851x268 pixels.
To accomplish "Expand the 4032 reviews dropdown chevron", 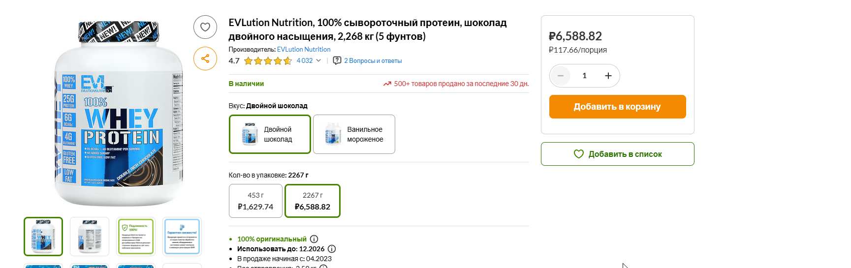I will [x=318, y=60].
